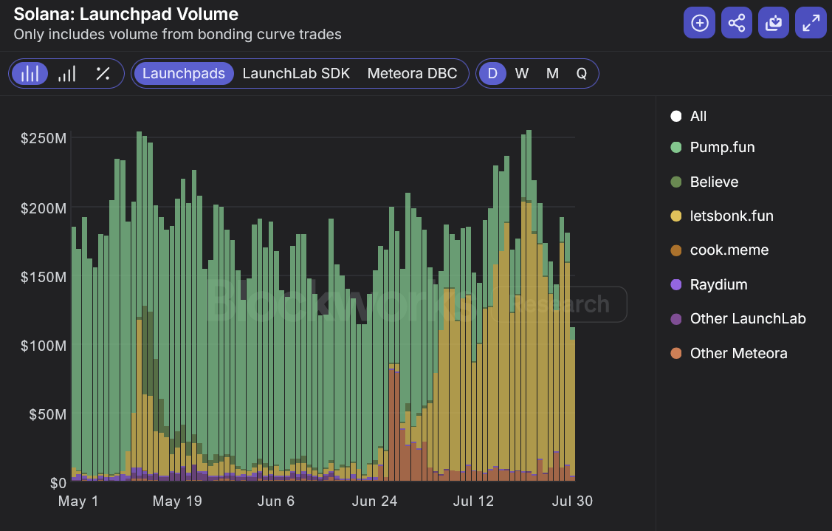The width and height of the screenshot is (832, 531).
Task: Hide the letsbonk.fun series via legend
Action: tap(722, 216)
